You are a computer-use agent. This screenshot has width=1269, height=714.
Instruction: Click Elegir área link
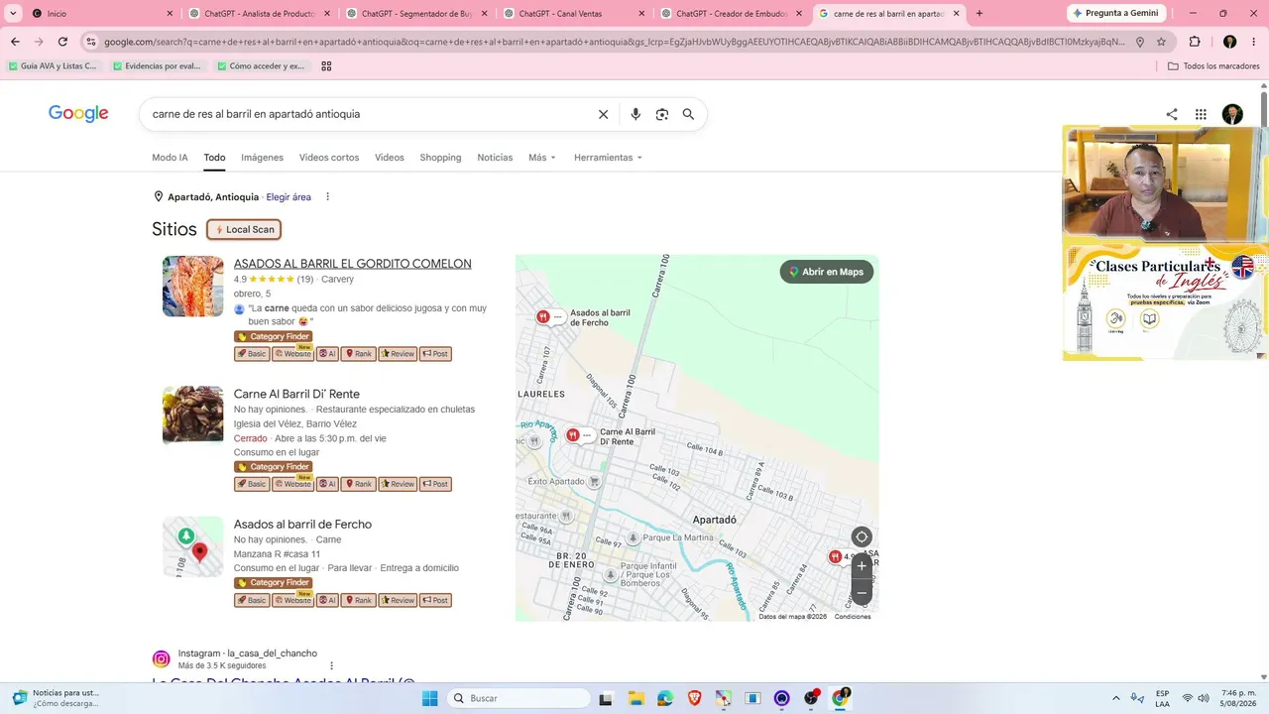(288, 197)
